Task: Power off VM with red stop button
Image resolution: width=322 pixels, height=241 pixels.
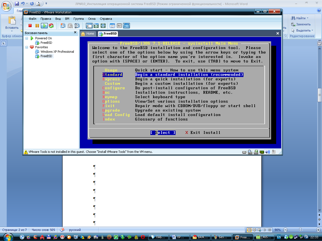Action: click(x=30, y=26)
